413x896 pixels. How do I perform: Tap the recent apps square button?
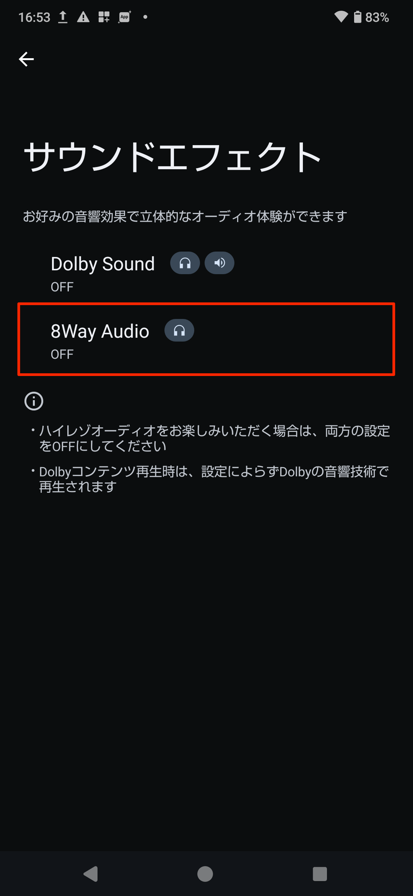[320, 874]
